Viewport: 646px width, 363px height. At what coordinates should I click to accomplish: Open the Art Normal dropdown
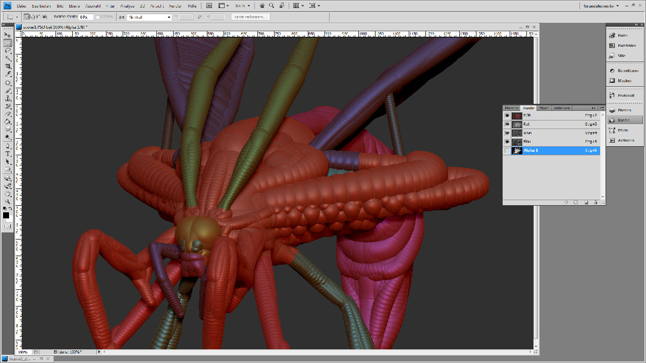[x=149, y=17]
